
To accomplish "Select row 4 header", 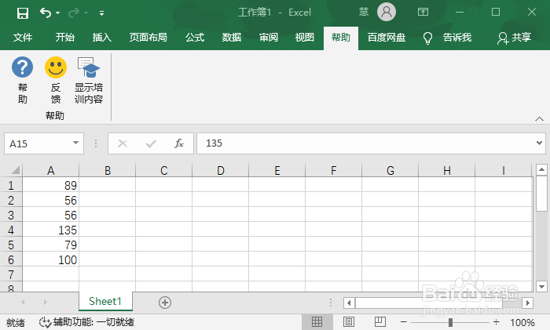I will [x=11, y=230].
